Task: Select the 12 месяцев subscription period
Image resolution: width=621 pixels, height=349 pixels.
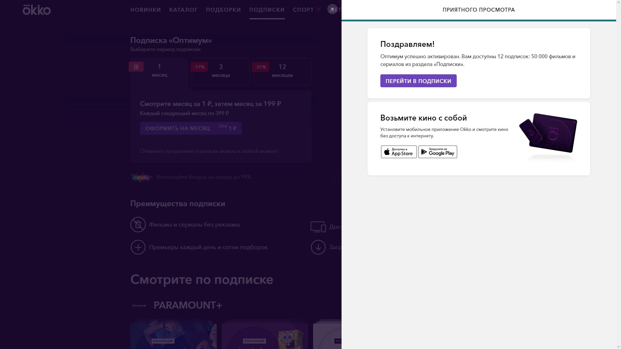Action: (x=282, y=71)
